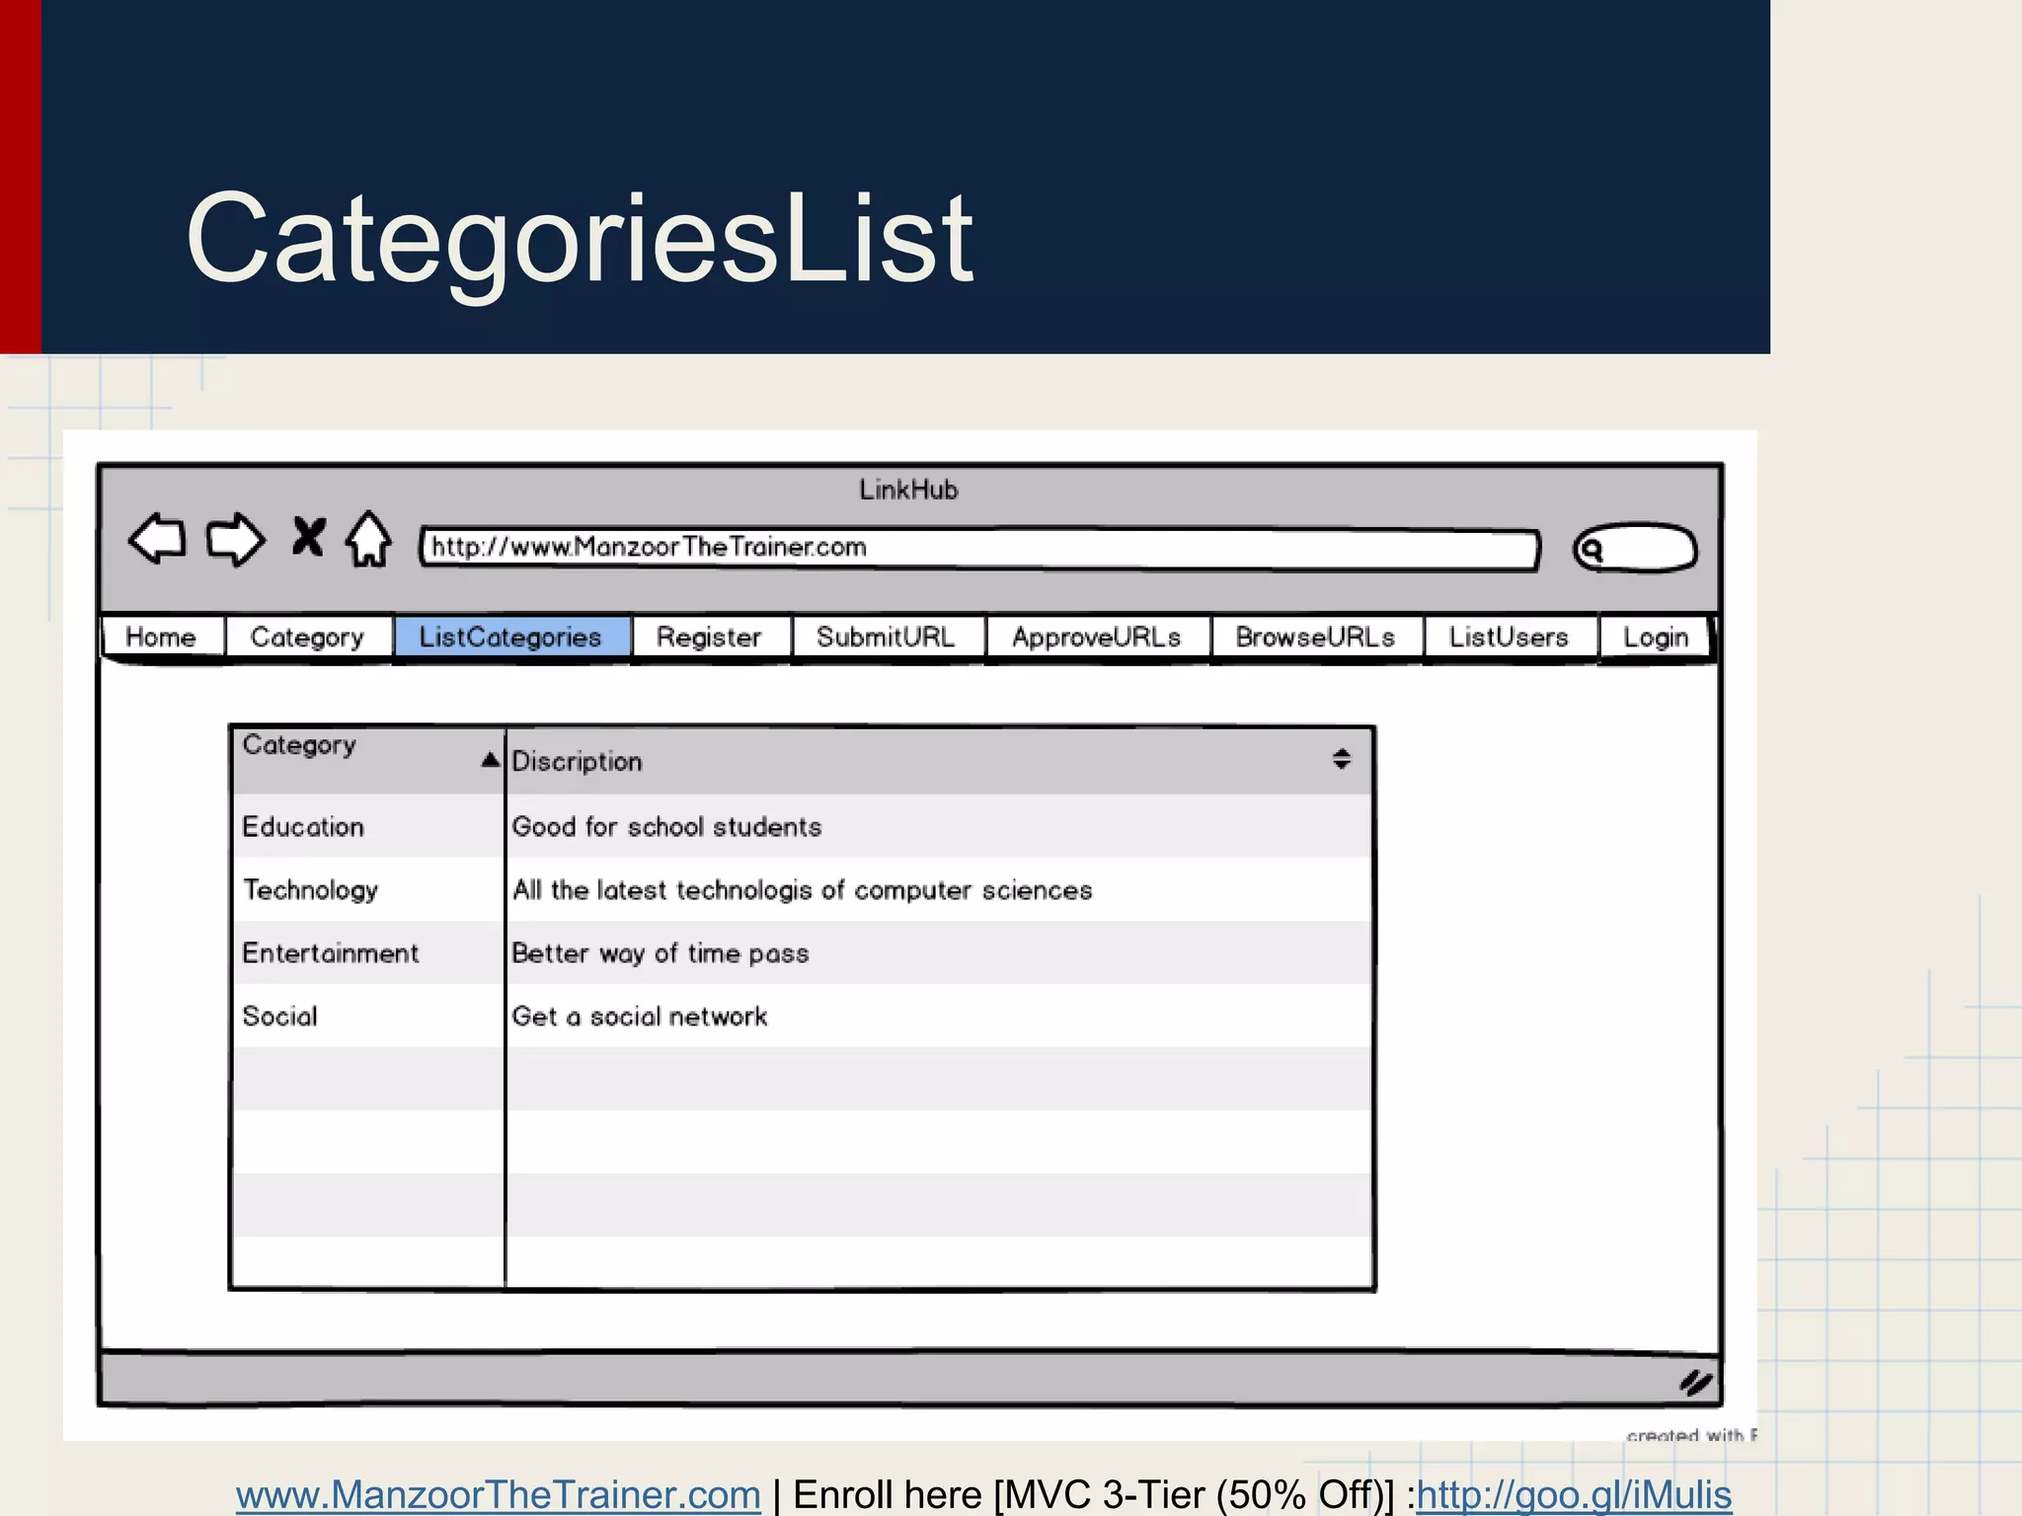Screen dimensions: 2022x1516
Task: Open the goo.gl/iMulis enroll link
Action: click(1574, 1494)
